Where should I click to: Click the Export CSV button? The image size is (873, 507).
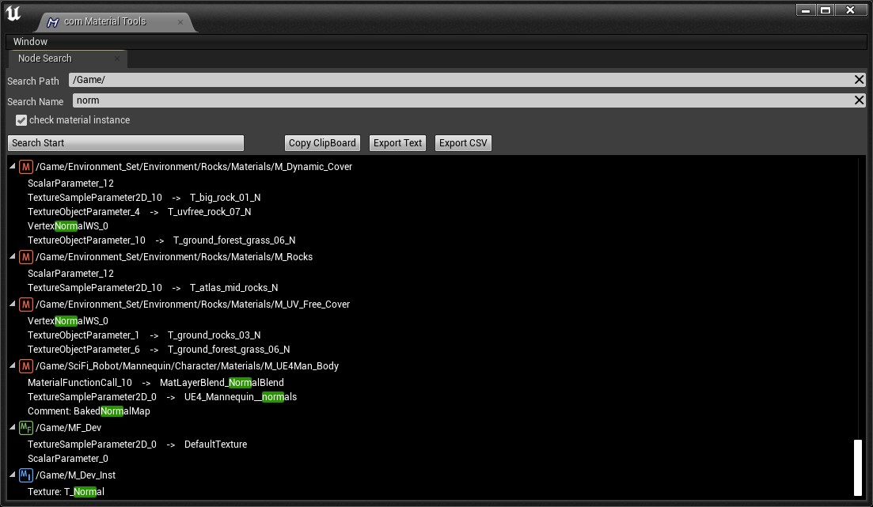(x=463, y=143)
